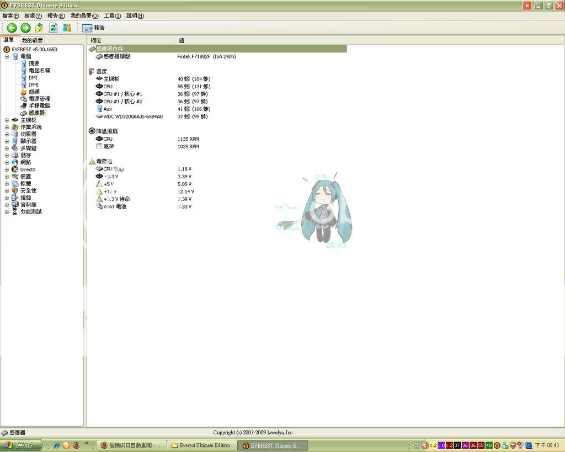Click the two-people users icon in toolbar
The image size is (565, 452).
tap(67, 28)
